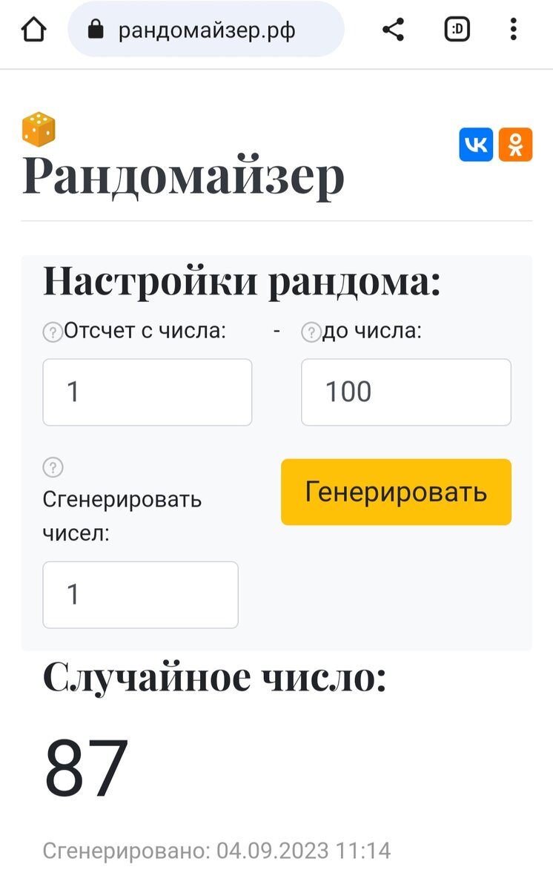
Task: Open the browser tab switcher
Action: point(457,30)
